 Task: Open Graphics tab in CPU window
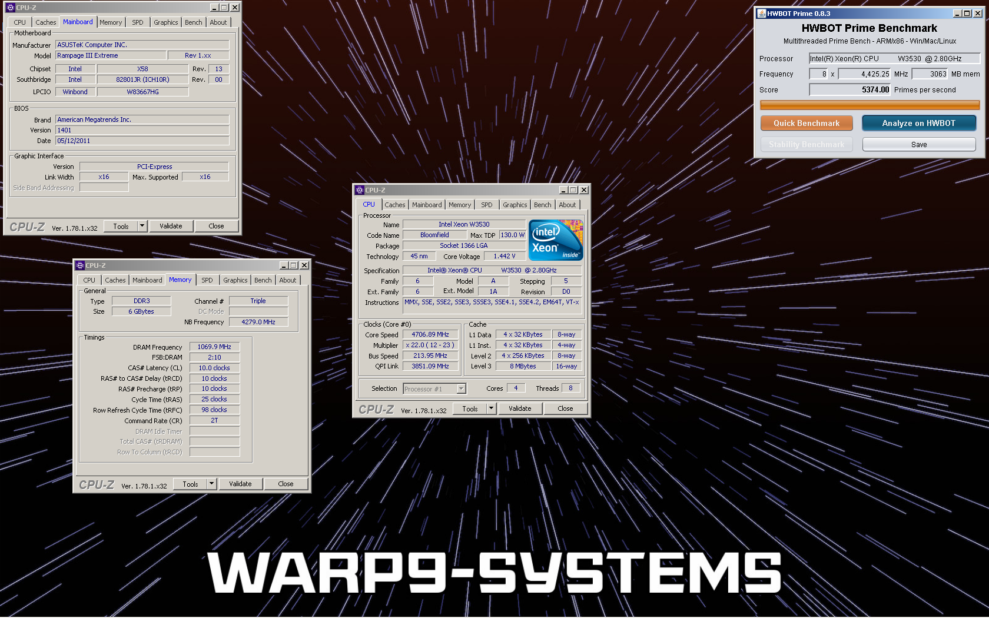(515, 205)
